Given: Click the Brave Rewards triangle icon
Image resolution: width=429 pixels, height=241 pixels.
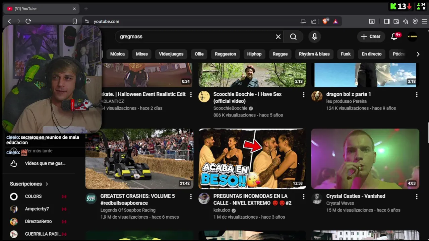Looking at the screenshot, I should (x=335, y=21).
